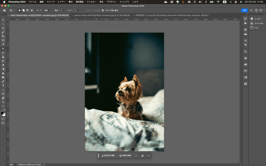Select the Move tool
The image size is (266, 166).
(3, 20)
